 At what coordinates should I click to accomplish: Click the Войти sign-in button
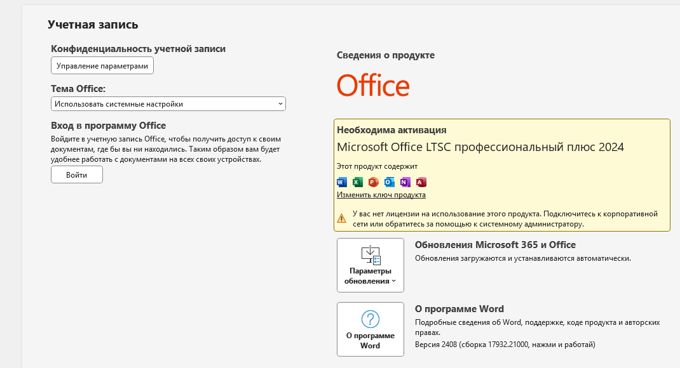tap(77, 175)
